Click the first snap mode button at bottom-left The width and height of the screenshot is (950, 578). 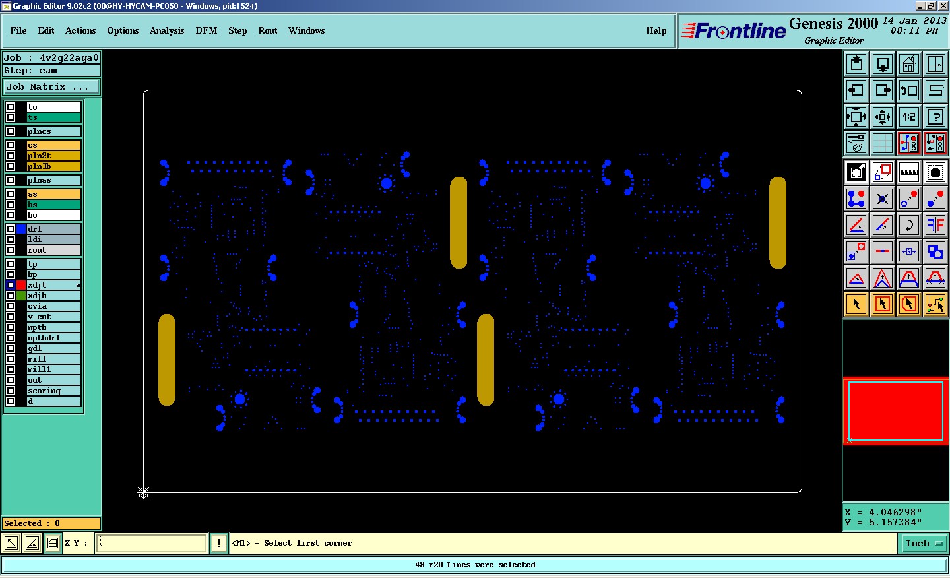tap(11, 543)
